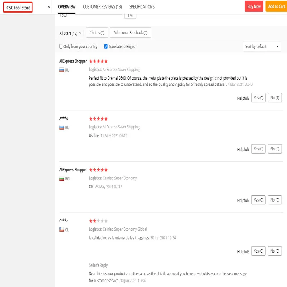Click the Chilean flag icon beside CL
Screen dimensions: 287x287
(61, 230)
